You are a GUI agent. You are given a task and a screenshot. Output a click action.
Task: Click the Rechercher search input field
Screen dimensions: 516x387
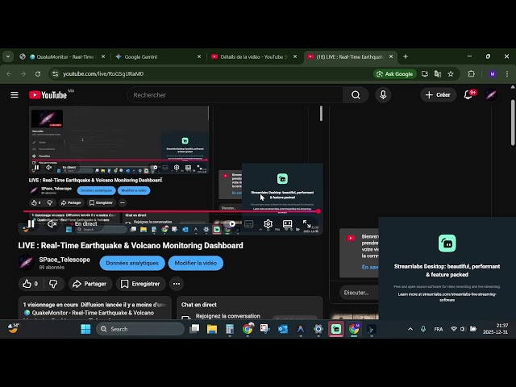click(x=234, y=95)
